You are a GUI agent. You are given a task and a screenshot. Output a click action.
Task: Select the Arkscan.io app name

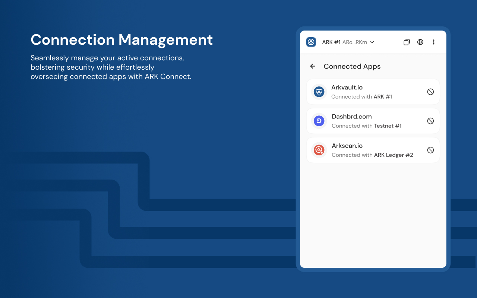(347, 146)
